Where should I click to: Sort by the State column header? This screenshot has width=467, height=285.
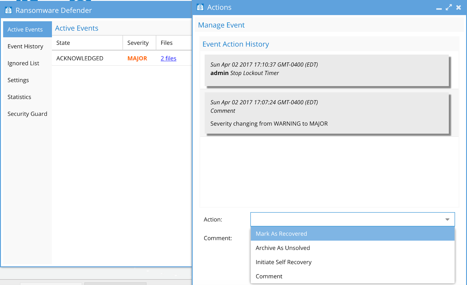click(87, 43)
